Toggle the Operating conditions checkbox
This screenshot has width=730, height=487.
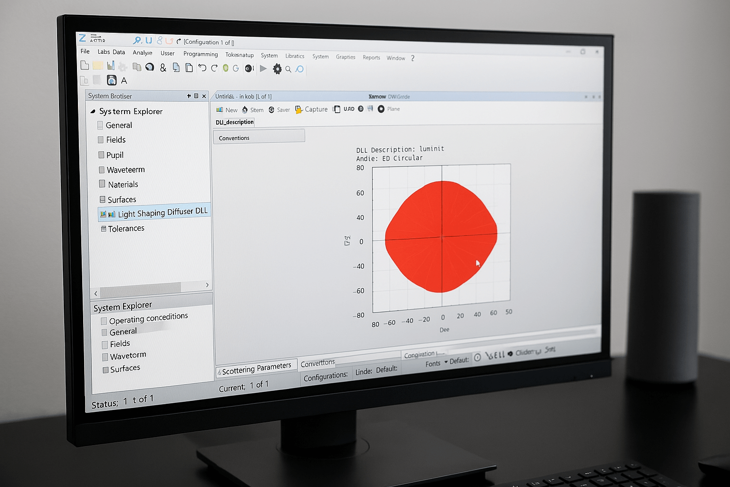[x=104, y=320]
